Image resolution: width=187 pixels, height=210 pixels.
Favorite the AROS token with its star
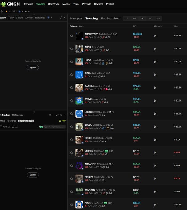pyautogui.click(x=72, y=49)
